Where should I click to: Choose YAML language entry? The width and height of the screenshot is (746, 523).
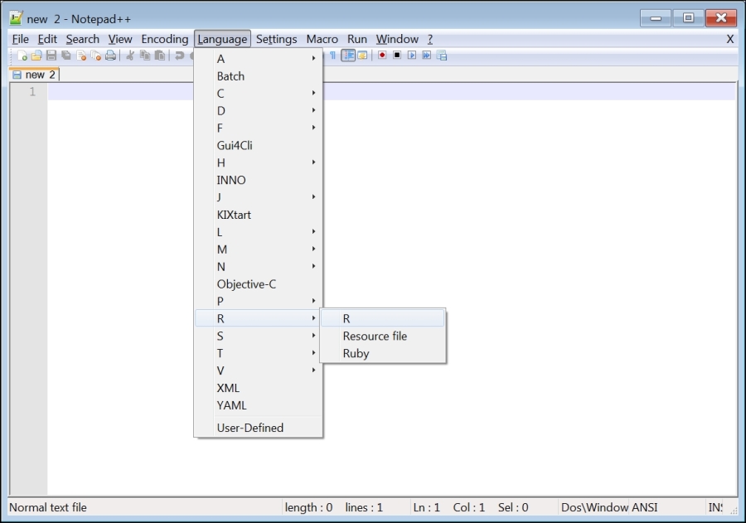tap(259, 405)
